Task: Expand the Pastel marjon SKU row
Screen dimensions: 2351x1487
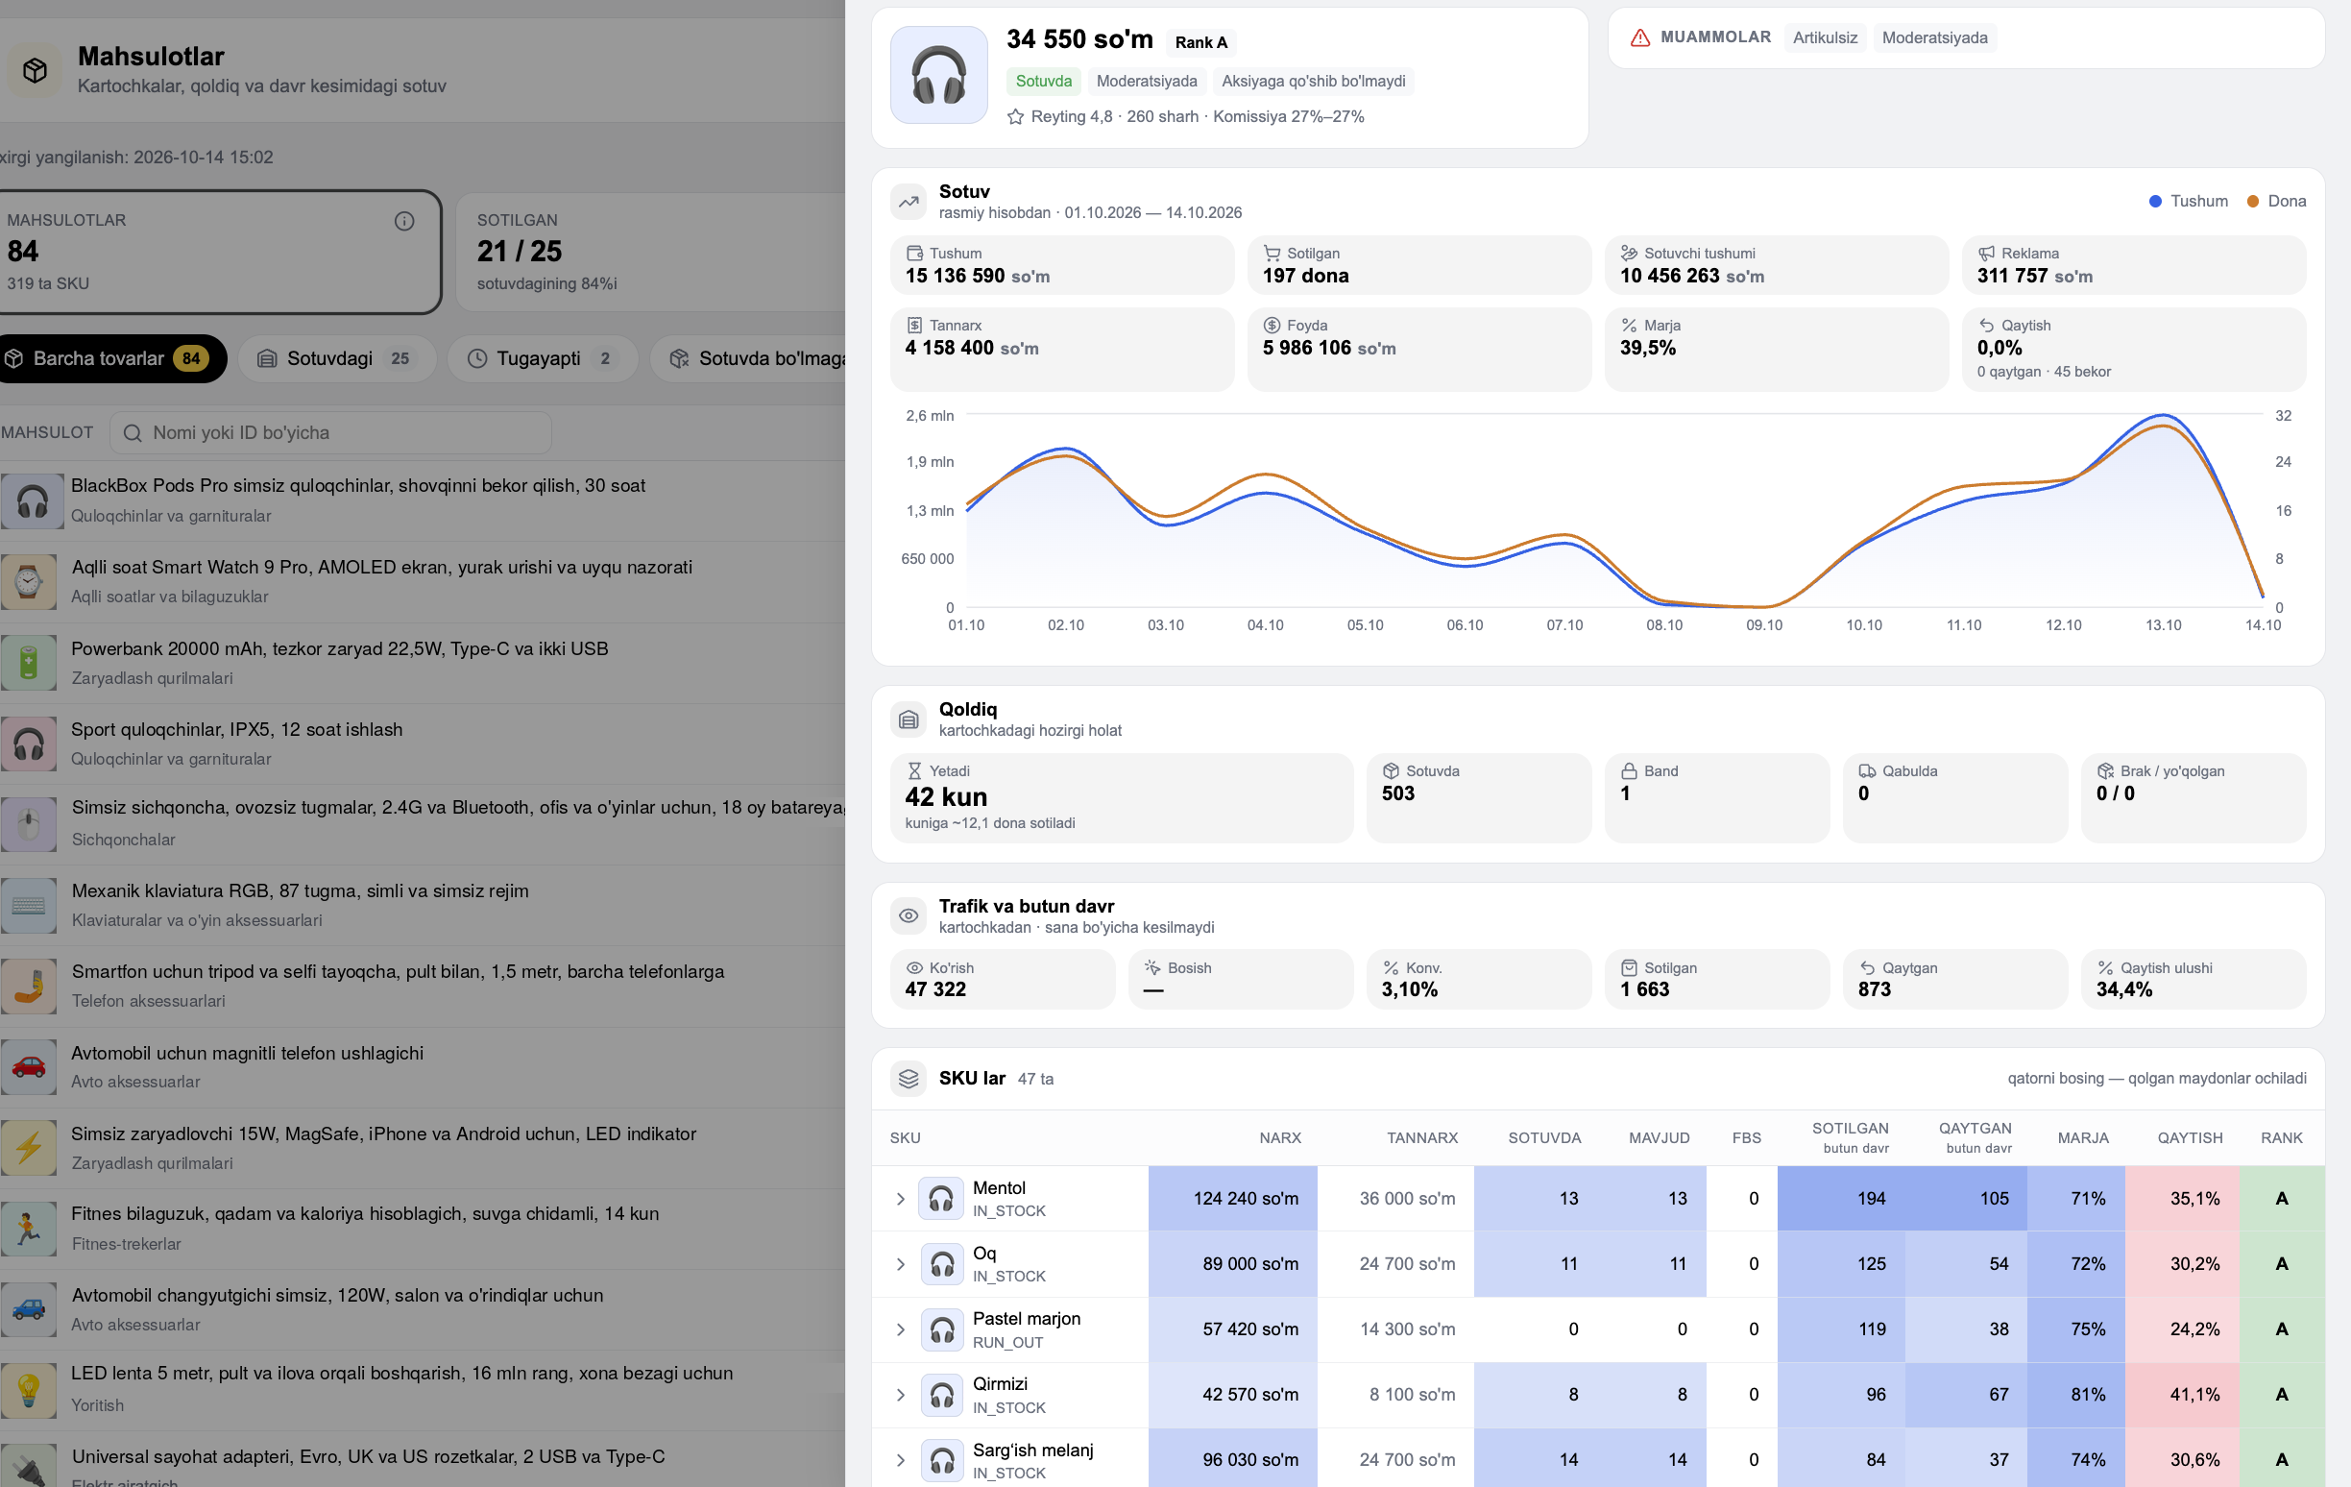Action: 901,1329
